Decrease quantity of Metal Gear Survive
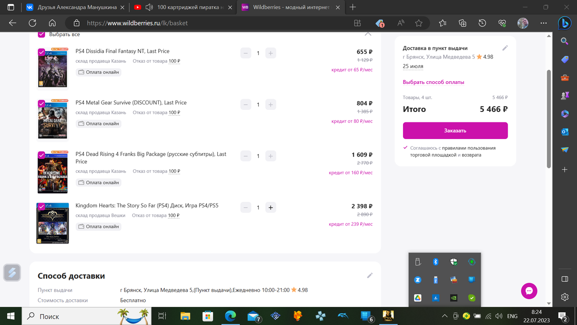577x325 pixels. pyautogui.click(x=246, y=105)
